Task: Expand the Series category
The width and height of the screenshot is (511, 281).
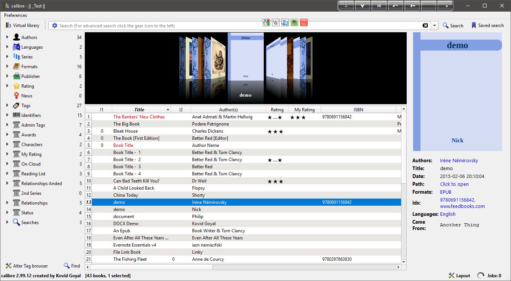Action: click(7, 57)
